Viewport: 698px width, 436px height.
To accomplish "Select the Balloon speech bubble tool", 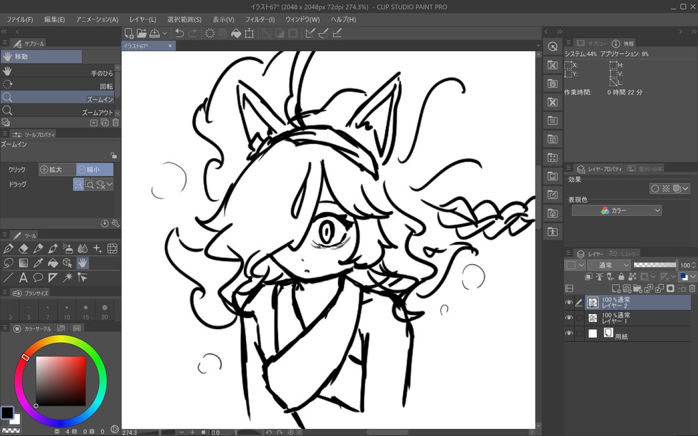I will coord(38,277).
